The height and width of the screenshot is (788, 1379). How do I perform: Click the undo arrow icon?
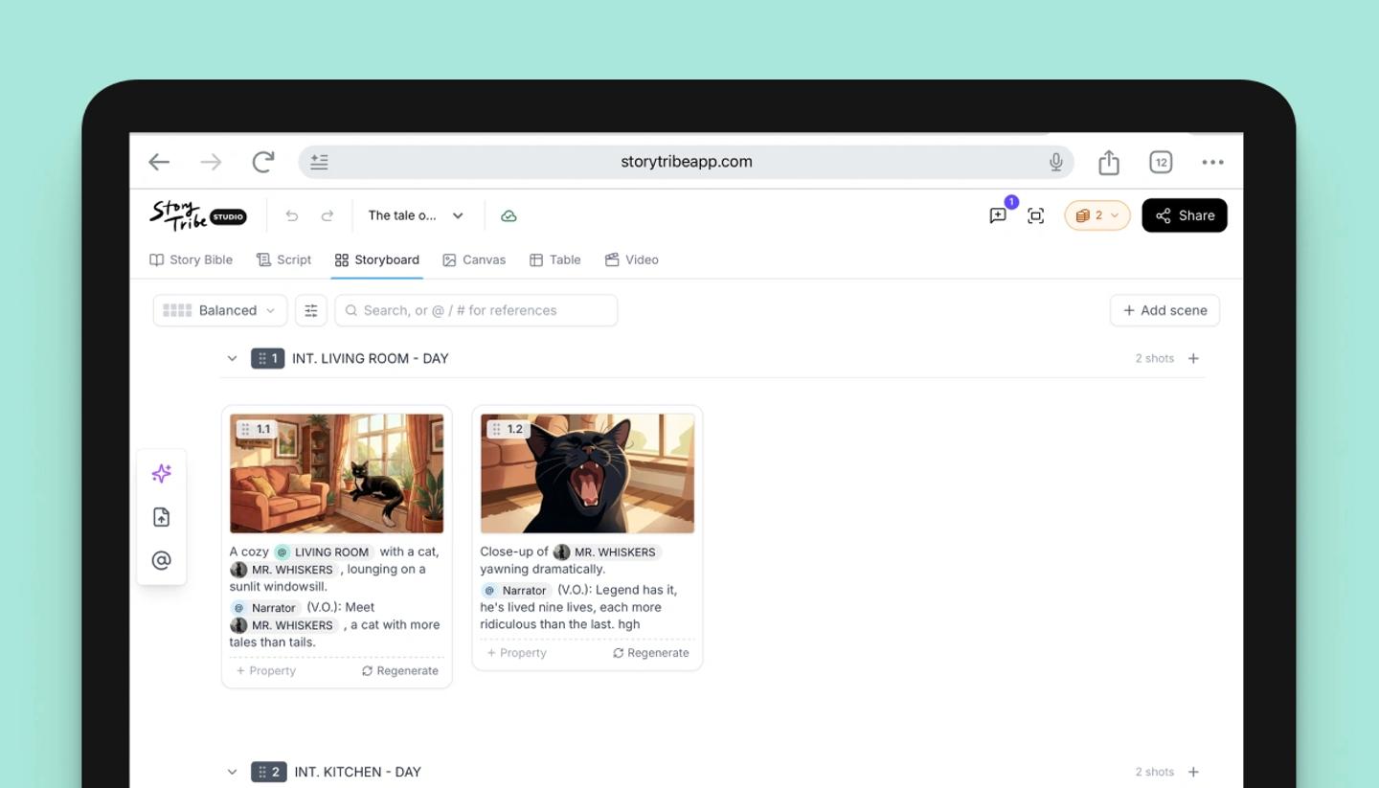tap(292, 215)
